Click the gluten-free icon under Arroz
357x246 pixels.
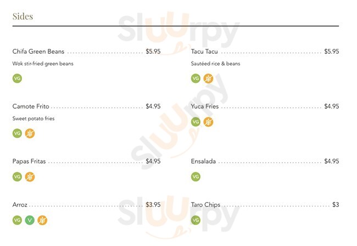pos(42,220)
